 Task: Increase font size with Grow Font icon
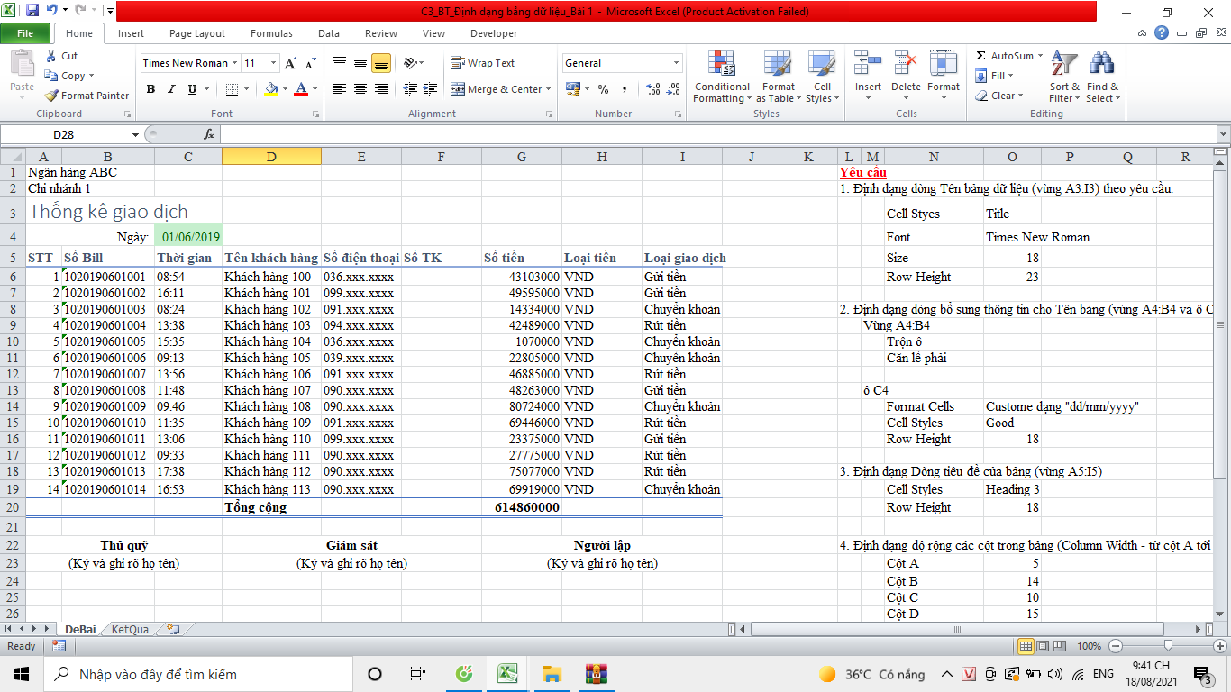pyautogui.click(x=291, y=63)
